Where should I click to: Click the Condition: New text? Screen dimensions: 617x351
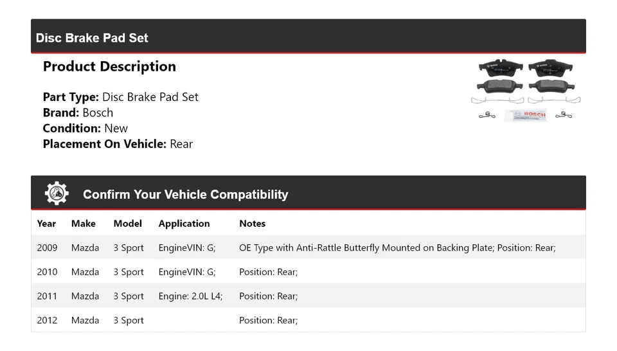85,128
